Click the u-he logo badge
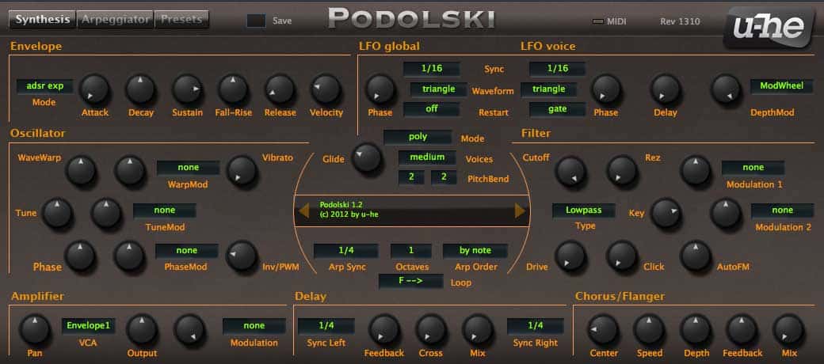Viewport: 824px width, 364px height. click(765, 28)
